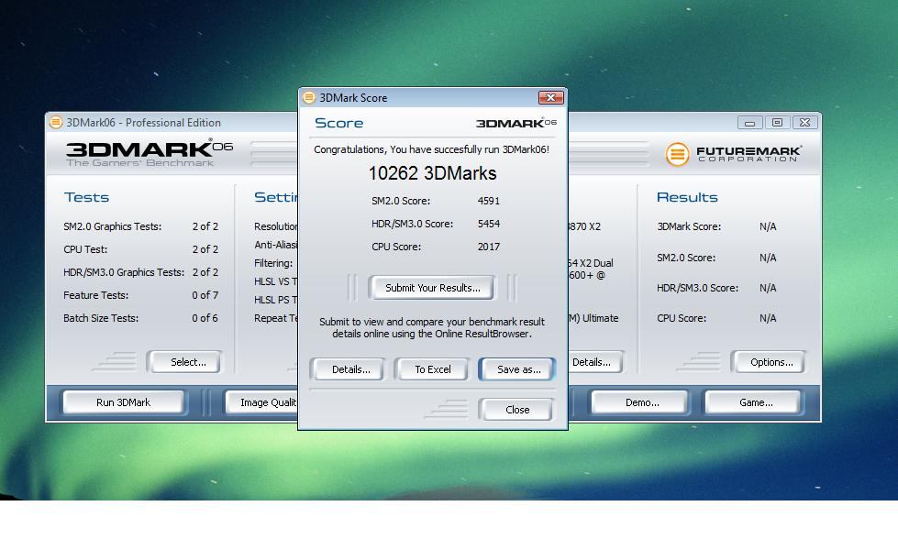The height and width of the screenshot is (550, 898).
Task: Click the 3DMark06 - Professional Edition title
Action: 143,123
